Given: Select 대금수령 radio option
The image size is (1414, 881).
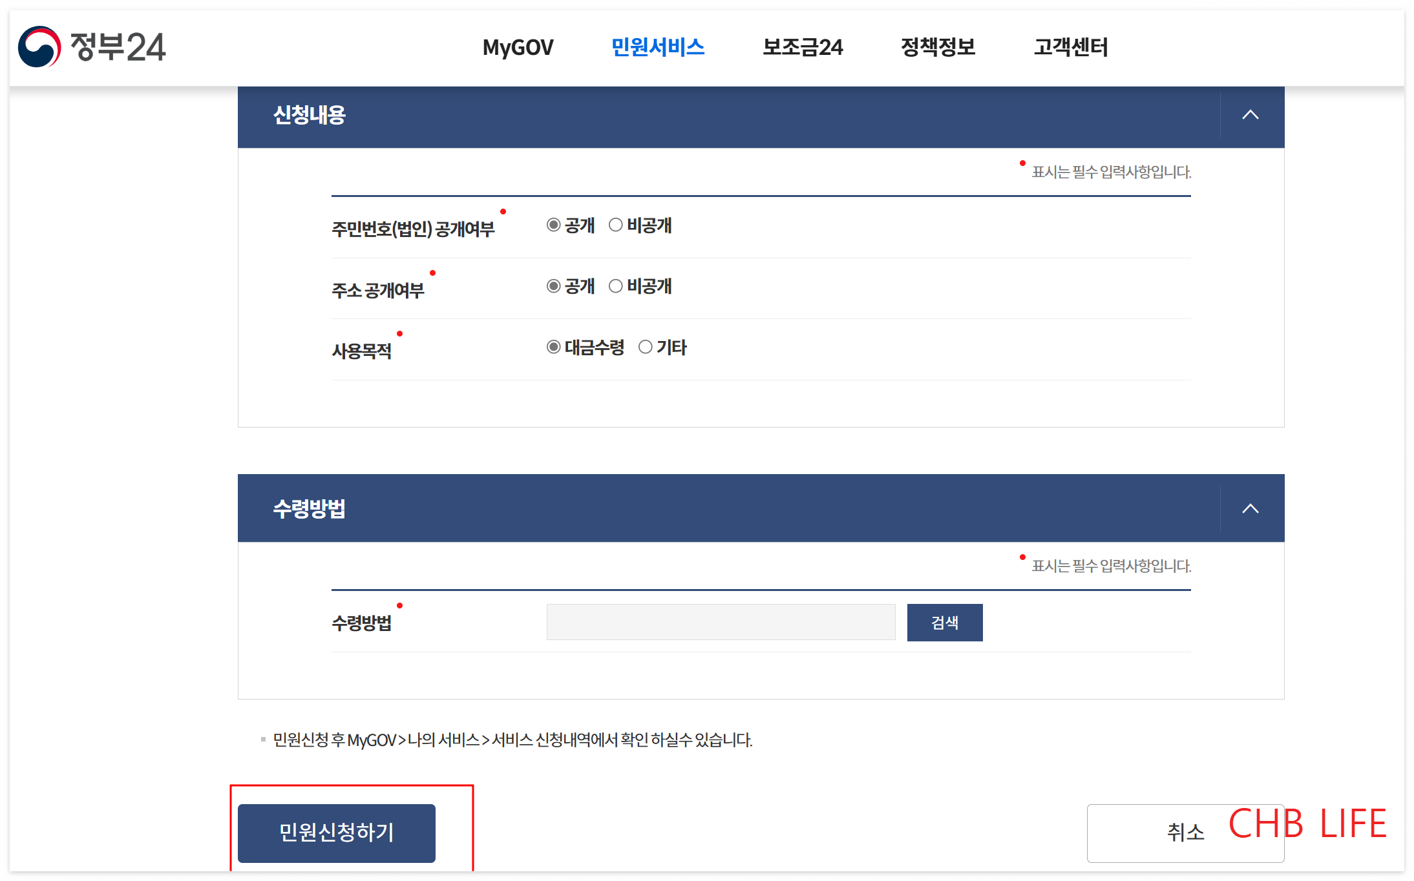Looking at the screenshot, I should (x=553, y=347).
